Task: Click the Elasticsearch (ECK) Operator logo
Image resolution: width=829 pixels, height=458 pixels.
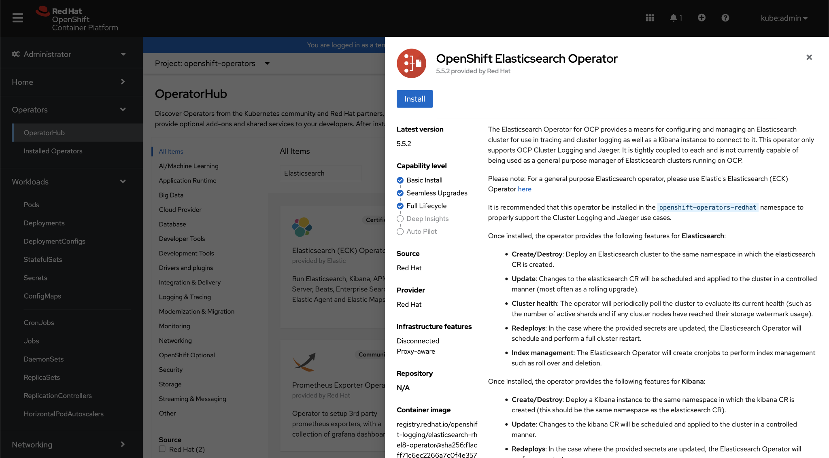Action: tap(302, 227)
